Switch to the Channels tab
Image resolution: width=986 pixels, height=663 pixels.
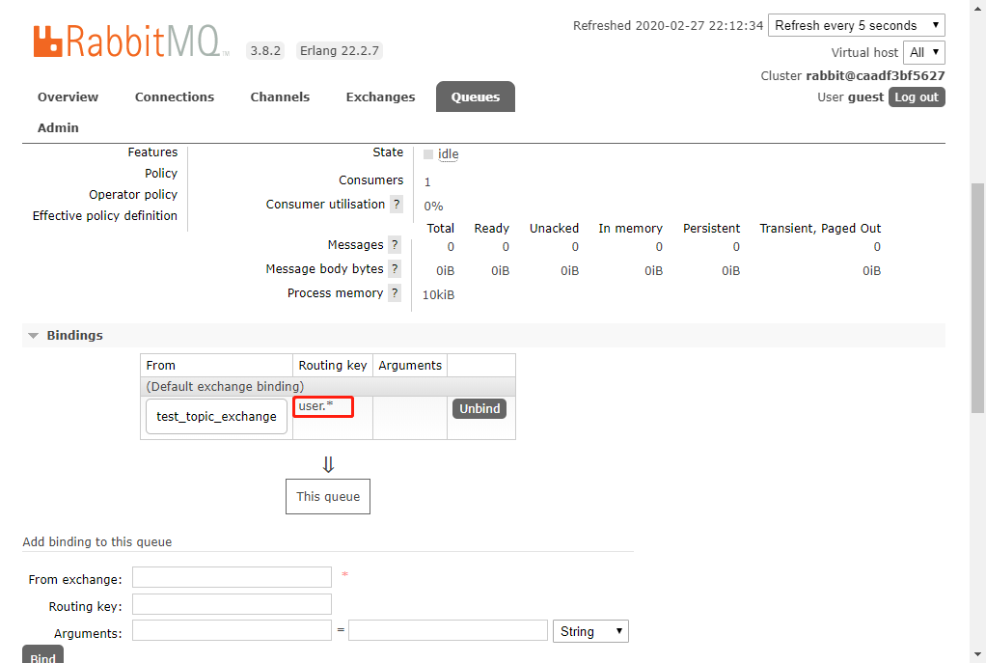[280, 97]
